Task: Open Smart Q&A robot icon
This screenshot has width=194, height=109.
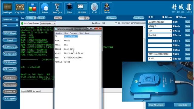Action: [57, 8]
